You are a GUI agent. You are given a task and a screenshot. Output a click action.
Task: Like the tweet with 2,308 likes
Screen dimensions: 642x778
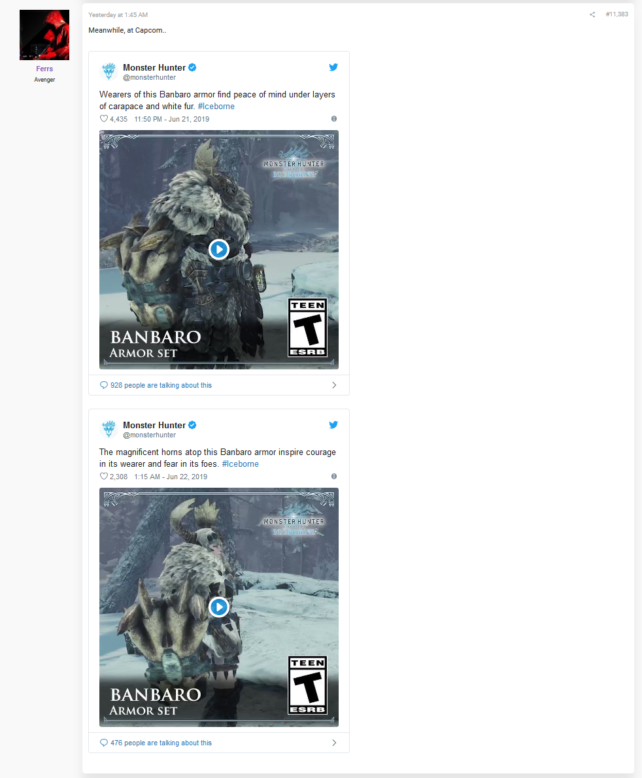point(104,477)
